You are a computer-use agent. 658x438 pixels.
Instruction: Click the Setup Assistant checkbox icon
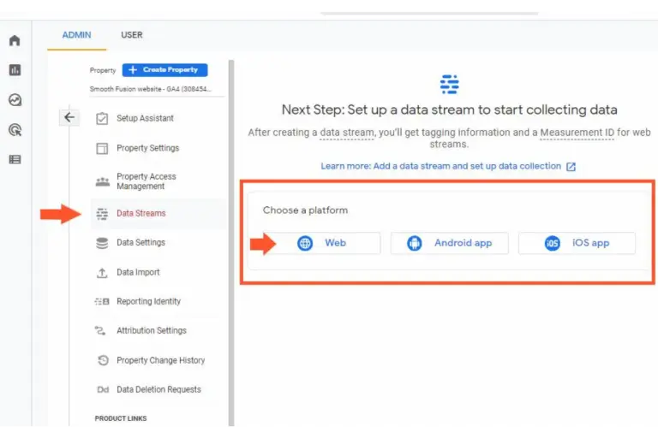[102, 119]
